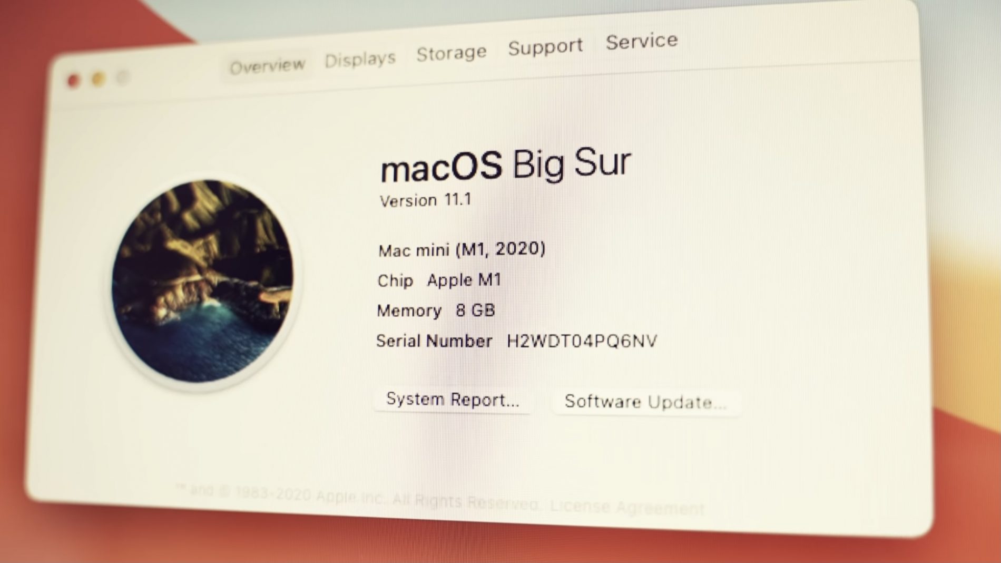Open the Service tab
The width and height of the screenshot is (1001, 563).
pyautogui.click(x=642, y=41)
